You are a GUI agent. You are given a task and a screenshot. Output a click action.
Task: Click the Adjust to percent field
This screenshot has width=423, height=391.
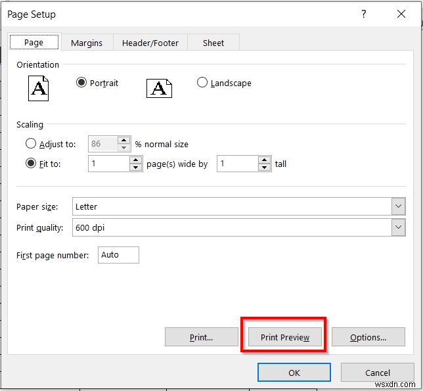(x=103, y=144)
